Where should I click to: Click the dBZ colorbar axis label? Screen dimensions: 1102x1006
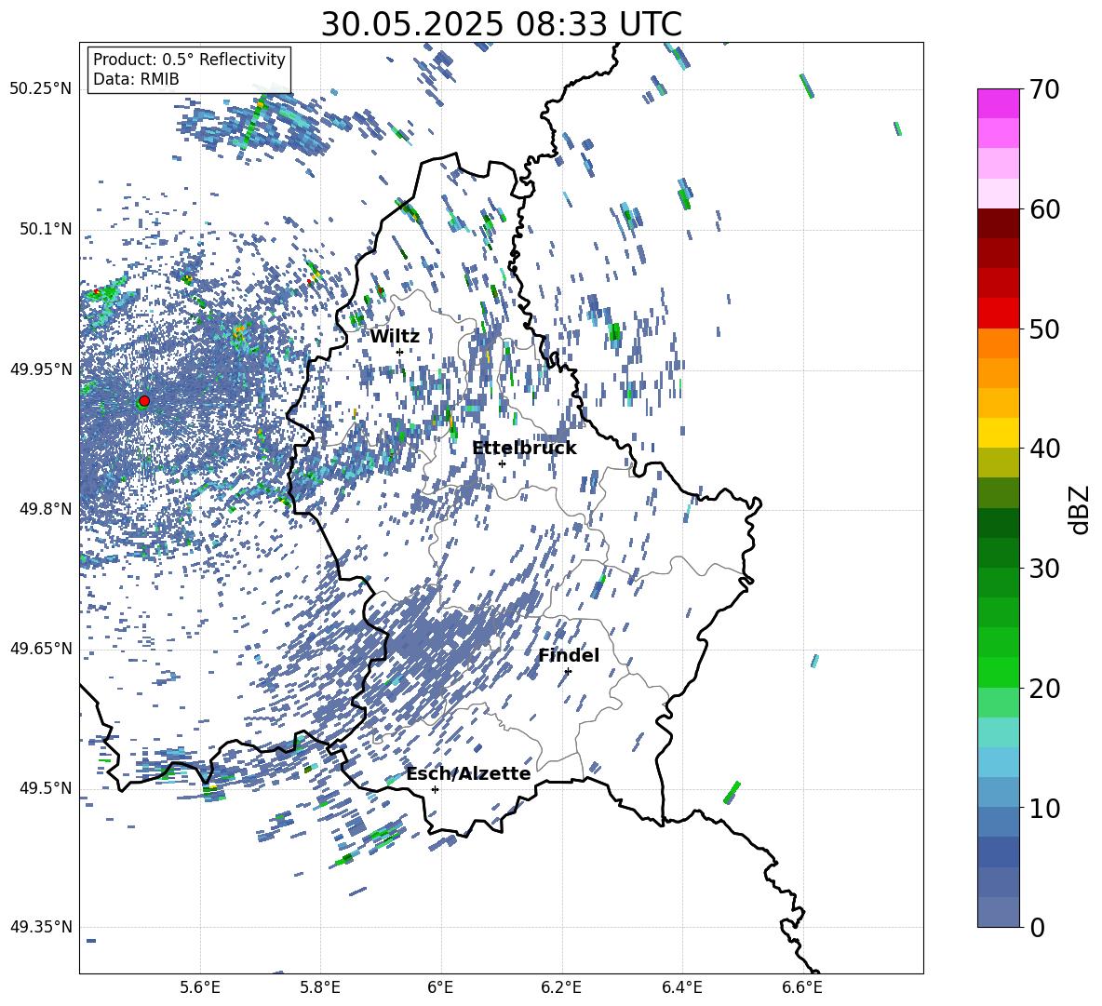1080,509
